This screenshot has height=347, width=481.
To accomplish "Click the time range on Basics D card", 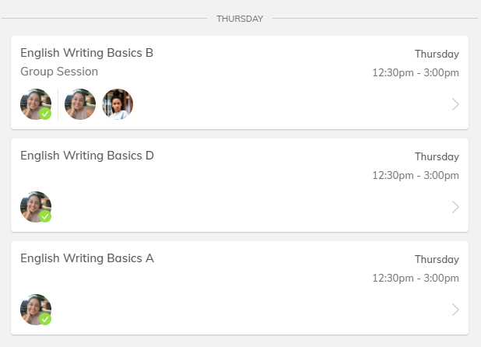I will tap(416, 175).
